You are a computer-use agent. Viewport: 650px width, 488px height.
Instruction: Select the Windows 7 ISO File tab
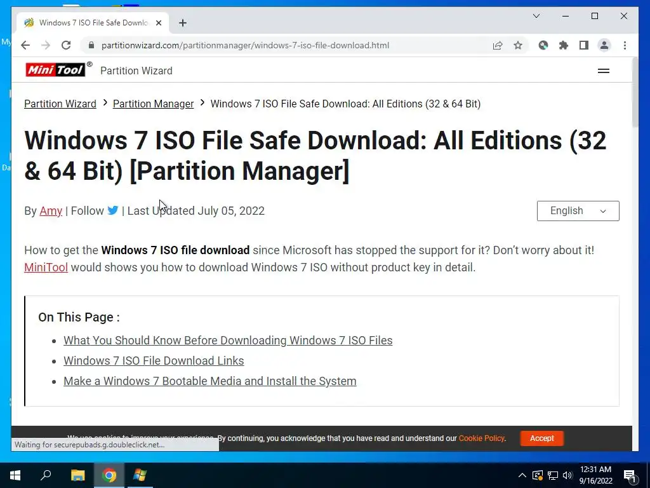click(93, 23)
